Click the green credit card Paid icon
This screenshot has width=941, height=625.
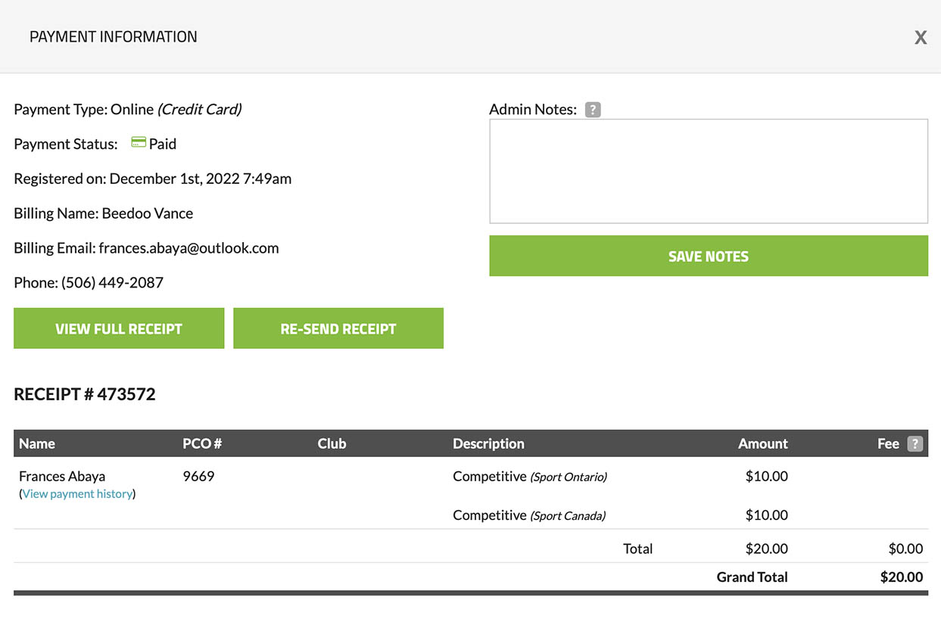point(139,143)
